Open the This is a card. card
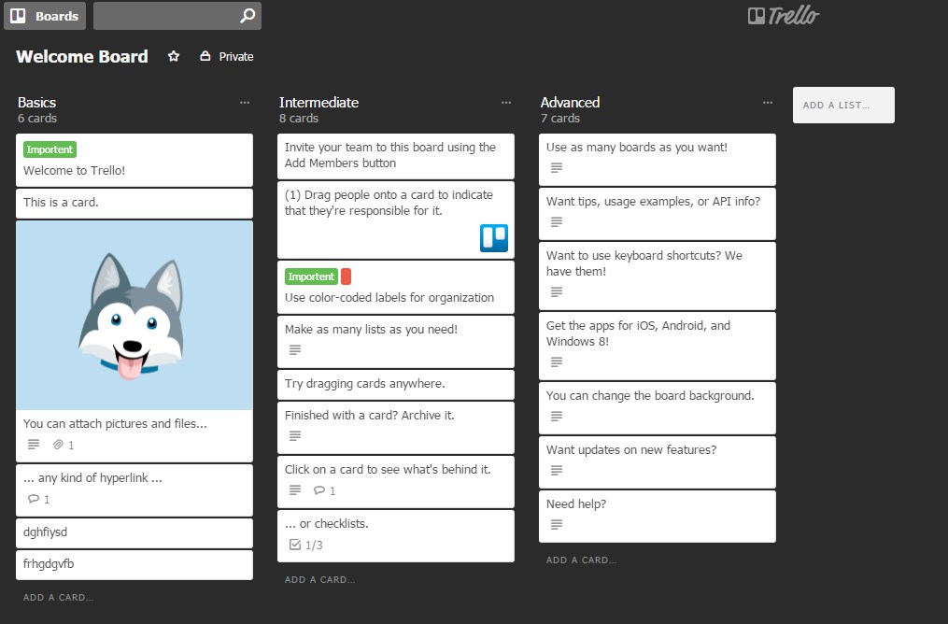Viewport: 948px width, 624px height. (134, 203)
